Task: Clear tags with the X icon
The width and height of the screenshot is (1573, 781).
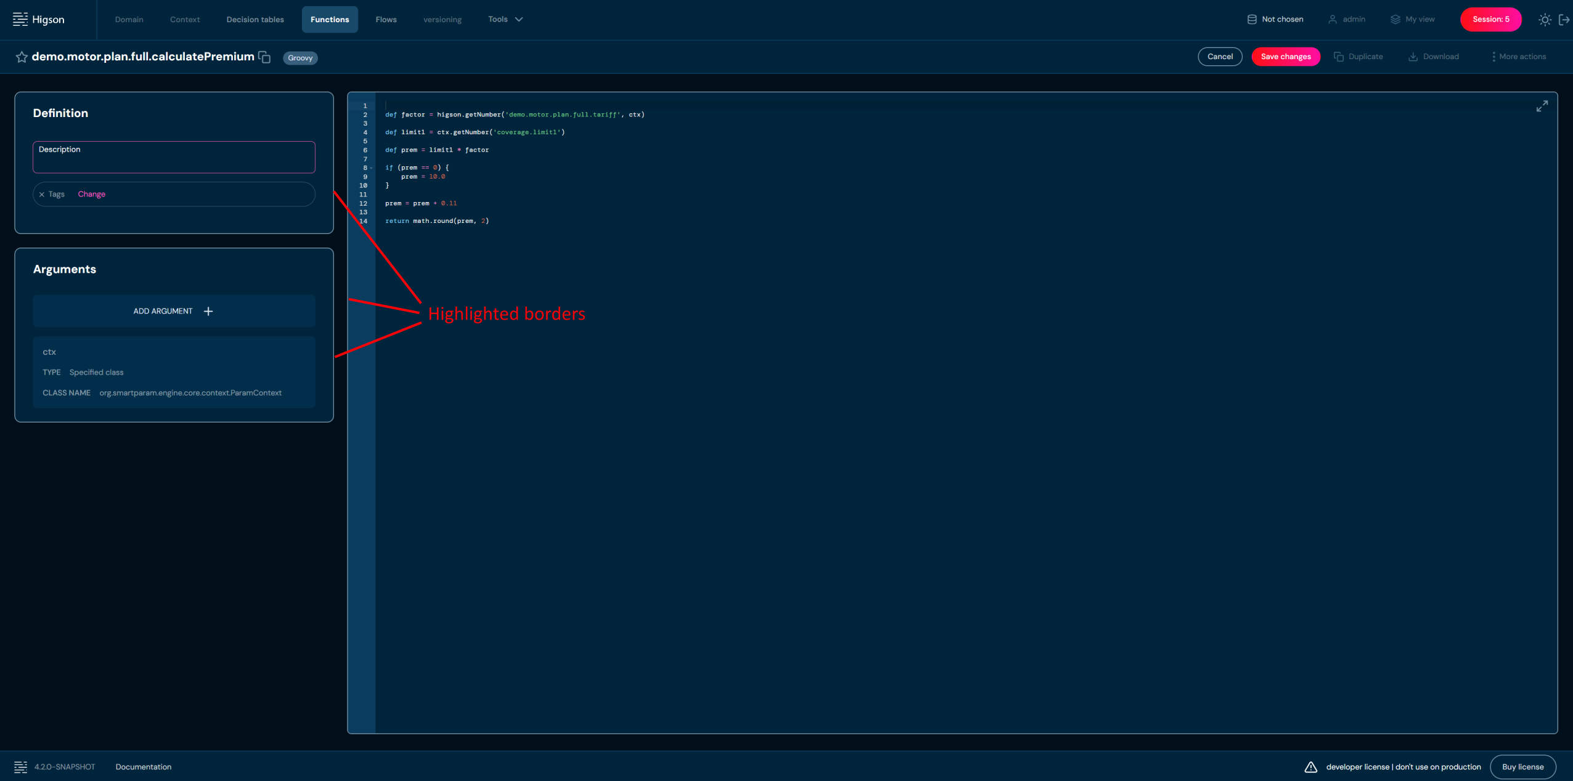Action: point(42,195)
